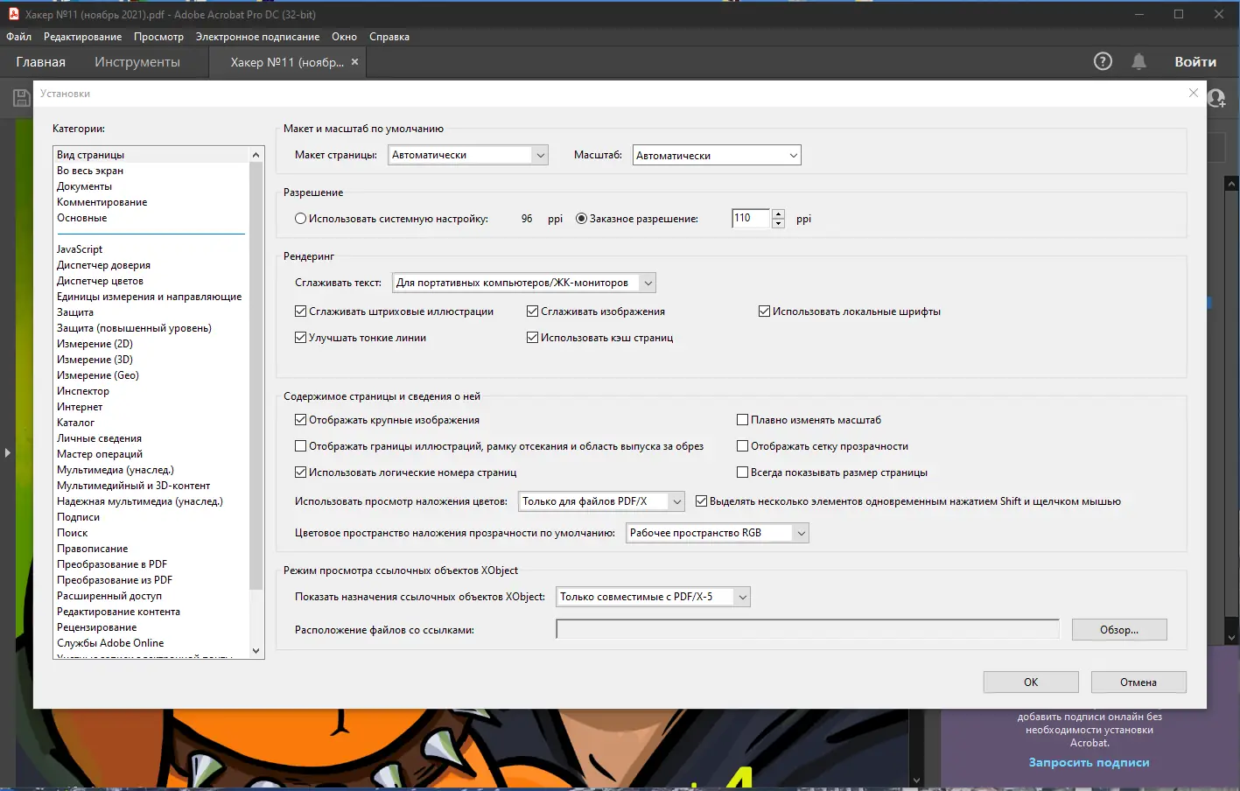Open the 'Рабочее пространство RGB' dropdown
This screenshot has width=1240, height=791.
718,533
